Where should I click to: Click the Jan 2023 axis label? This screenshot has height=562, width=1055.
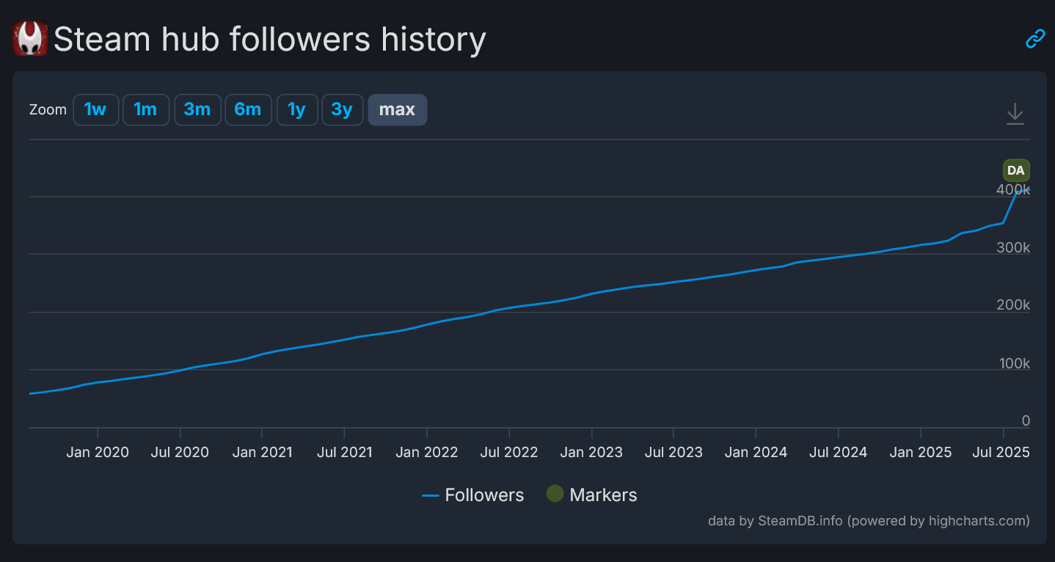(x=591, y=452)
